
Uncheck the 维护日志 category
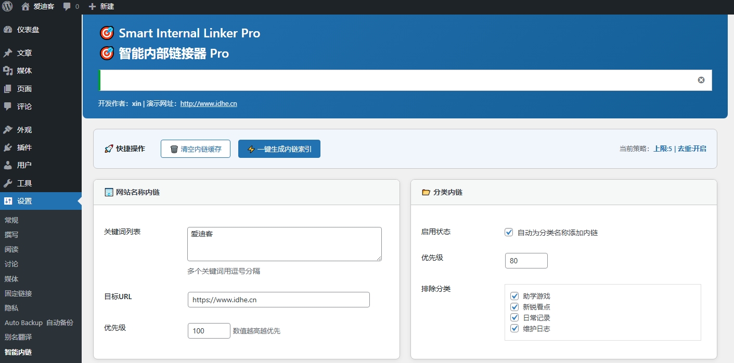click(x=514, y=328)
